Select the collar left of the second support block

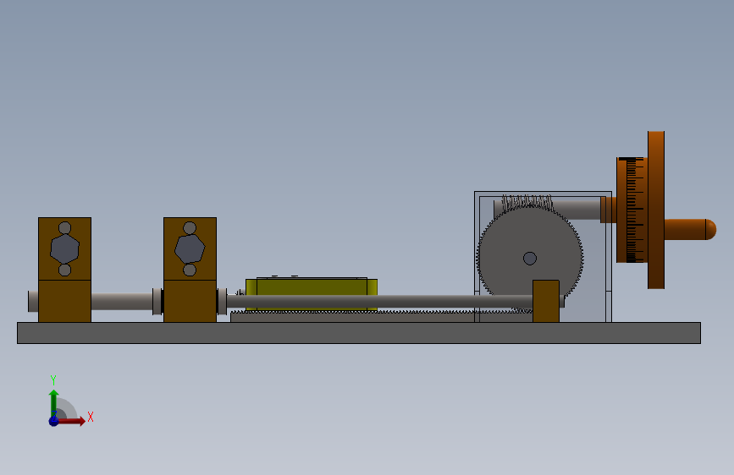click(x=157, y=302)
